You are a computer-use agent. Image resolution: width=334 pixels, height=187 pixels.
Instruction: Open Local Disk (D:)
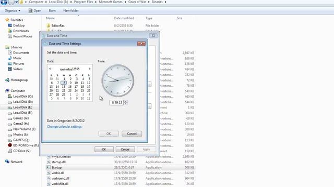(x=23, y=102)
